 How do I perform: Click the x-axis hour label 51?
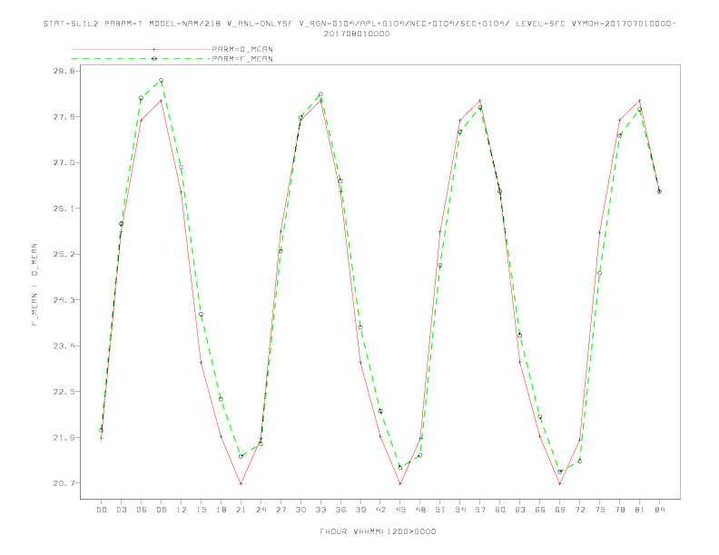440,510
